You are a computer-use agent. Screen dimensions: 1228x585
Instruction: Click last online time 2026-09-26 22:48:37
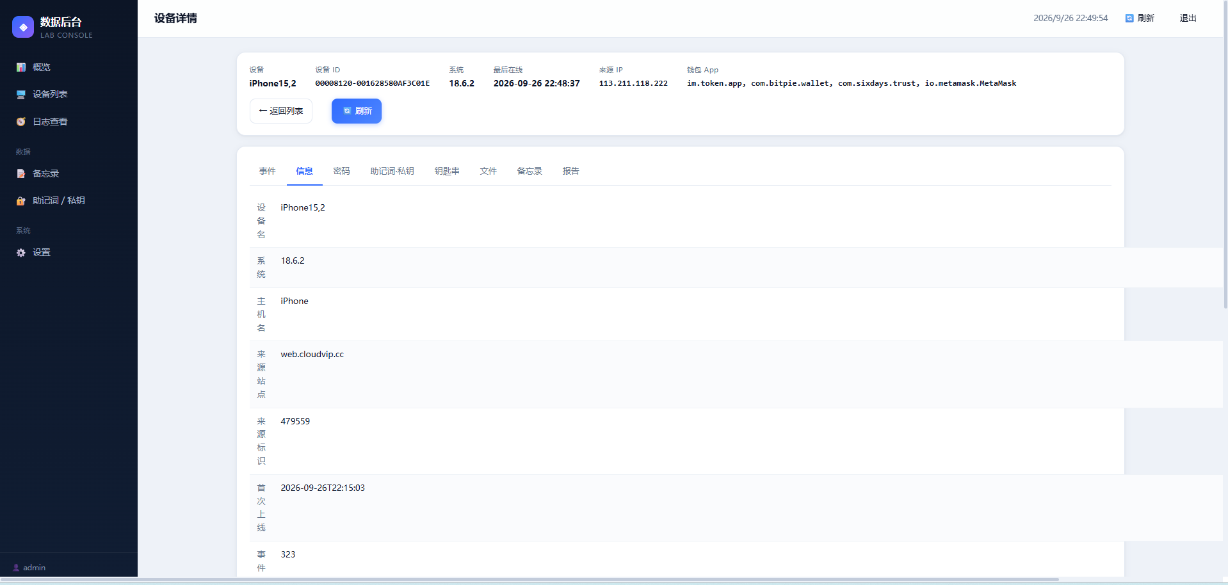coord(537,83)
